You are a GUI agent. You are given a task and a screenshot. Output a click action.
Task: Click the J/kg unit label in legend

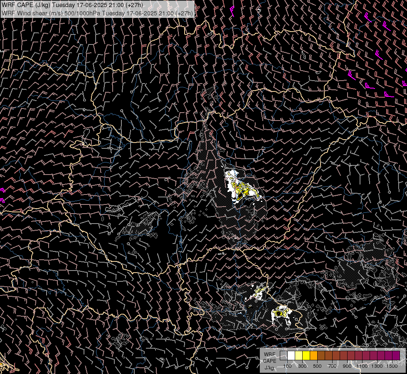(x=269, y=367)
